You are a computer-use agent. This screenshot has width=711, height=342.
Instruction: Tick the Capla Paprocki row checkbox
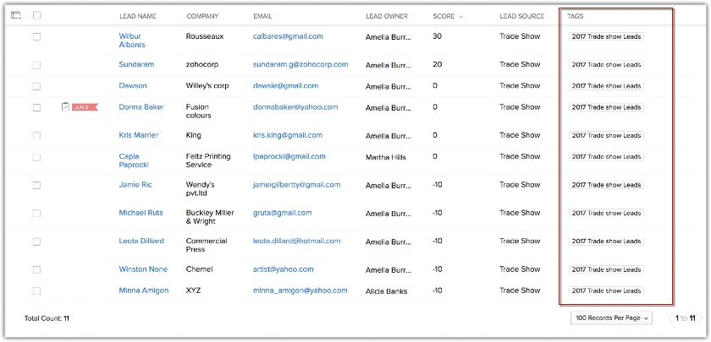point(36,157)
